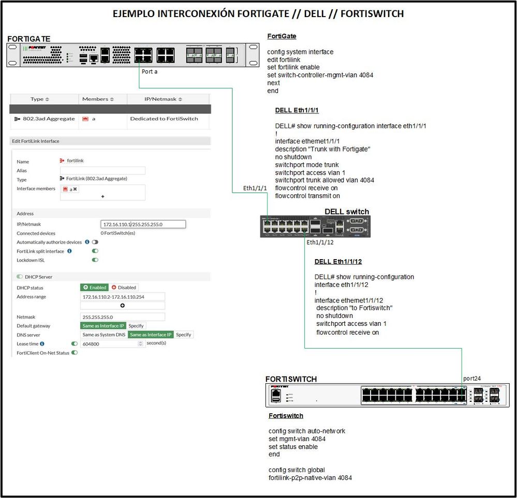Toggle the Lease time switch
The image size is (517, 498).
(x=75, y=344)
